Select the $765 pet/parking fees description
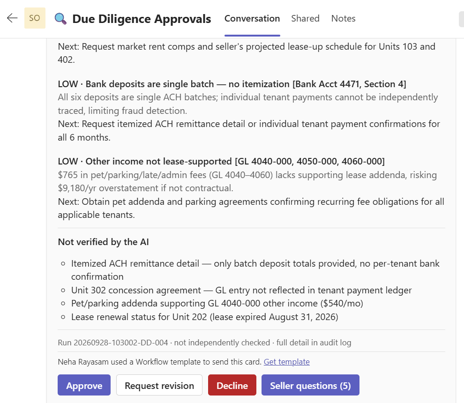This screenshot has width=464, height=403. pyautogui.click(x=247, y=181)
